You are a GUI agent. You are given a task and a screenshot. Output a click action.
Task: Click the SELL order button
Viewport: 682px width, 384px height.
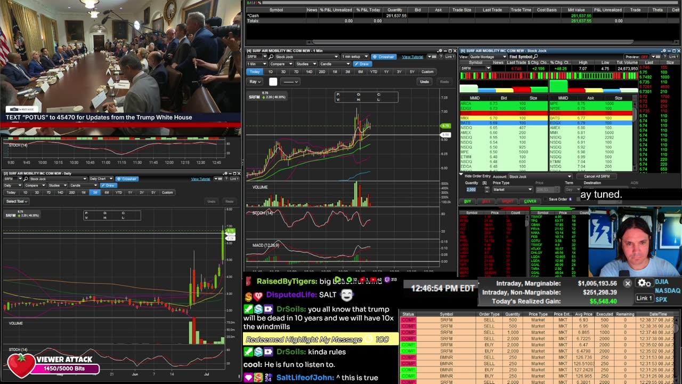[x=486, y=202]
